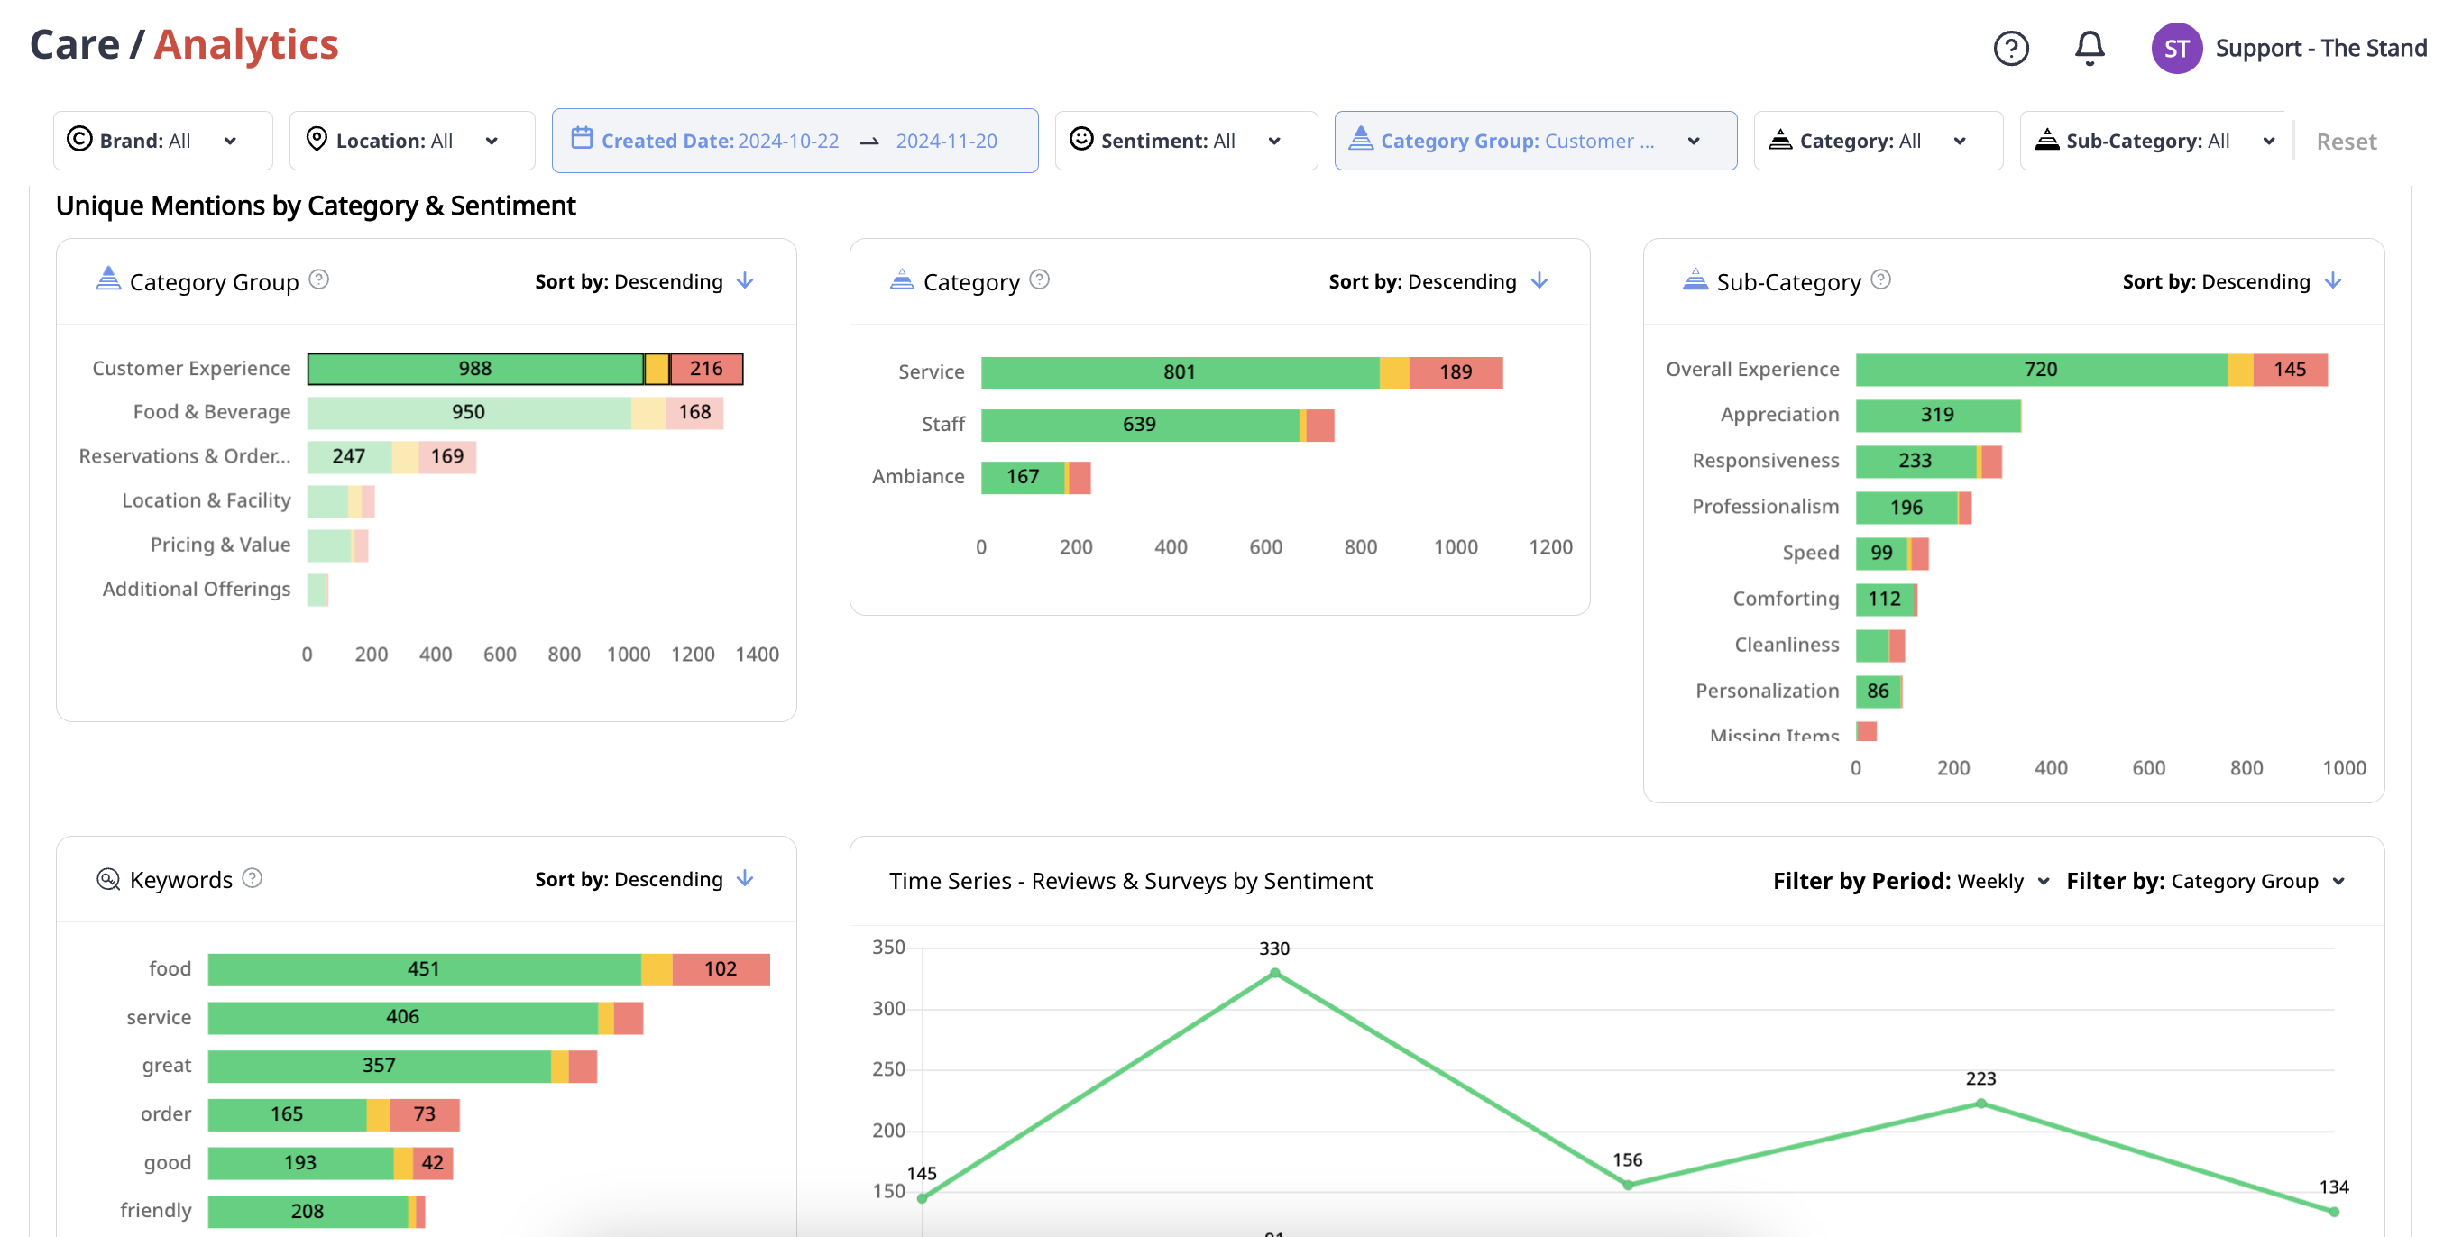Open the help question mark icon
Viewport: 2453px width, 1237px height.
pos(2010,48)
